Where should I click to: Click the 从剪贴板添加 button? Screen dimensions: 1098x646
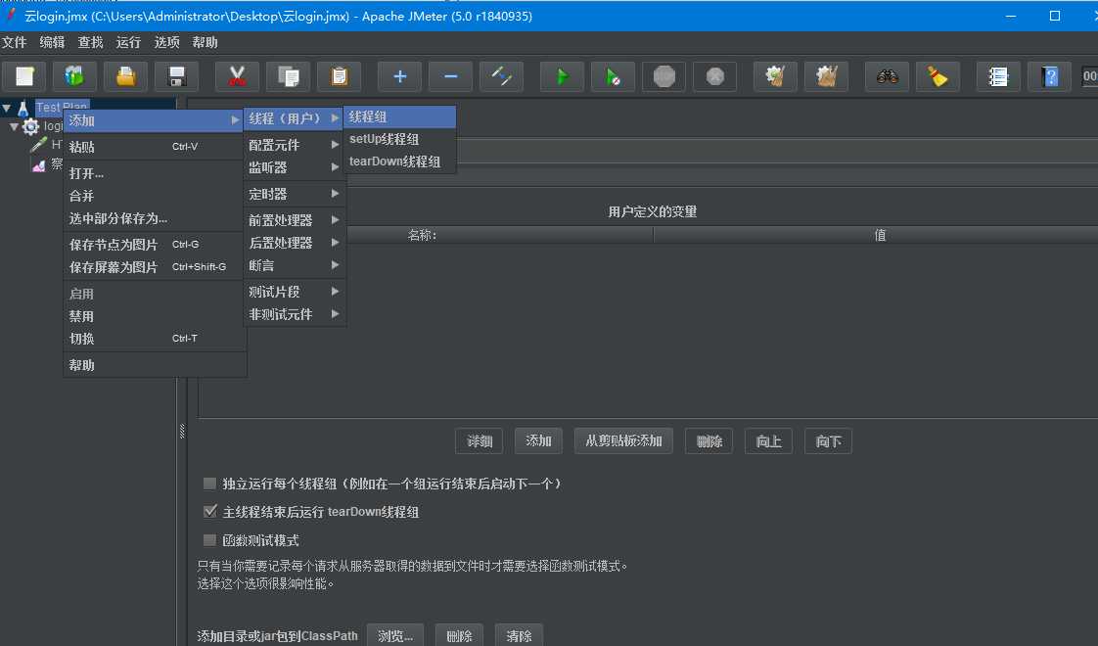[x=623, y=440]
